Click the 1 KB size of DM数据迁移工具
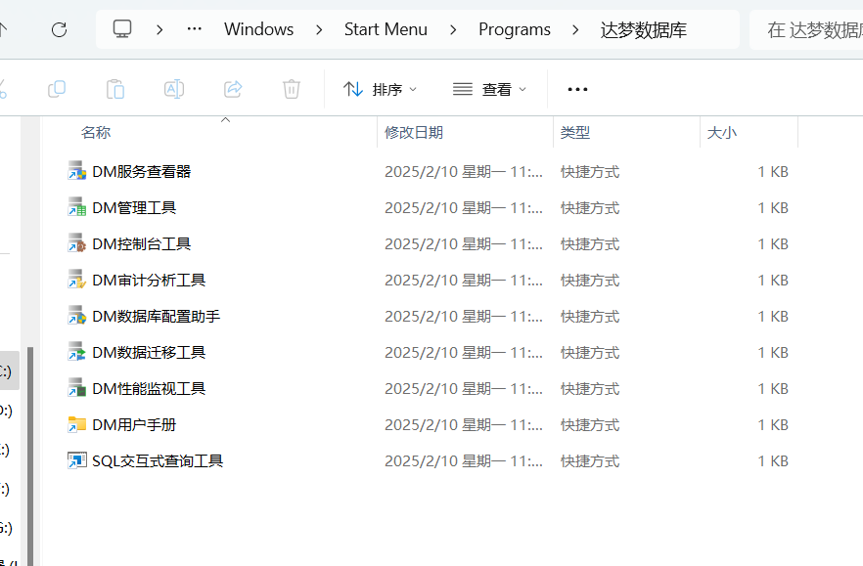The height and width of the screenshot is (566, 863). click(x=773, y=353)
